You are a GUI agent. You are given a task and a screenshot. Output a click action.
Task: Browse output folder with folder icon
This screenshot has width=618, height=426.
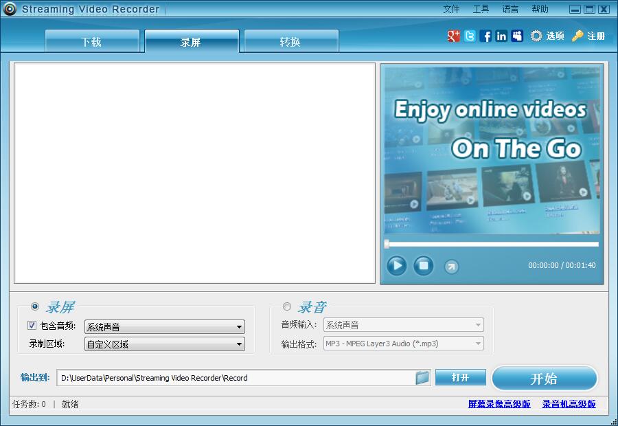422,377
